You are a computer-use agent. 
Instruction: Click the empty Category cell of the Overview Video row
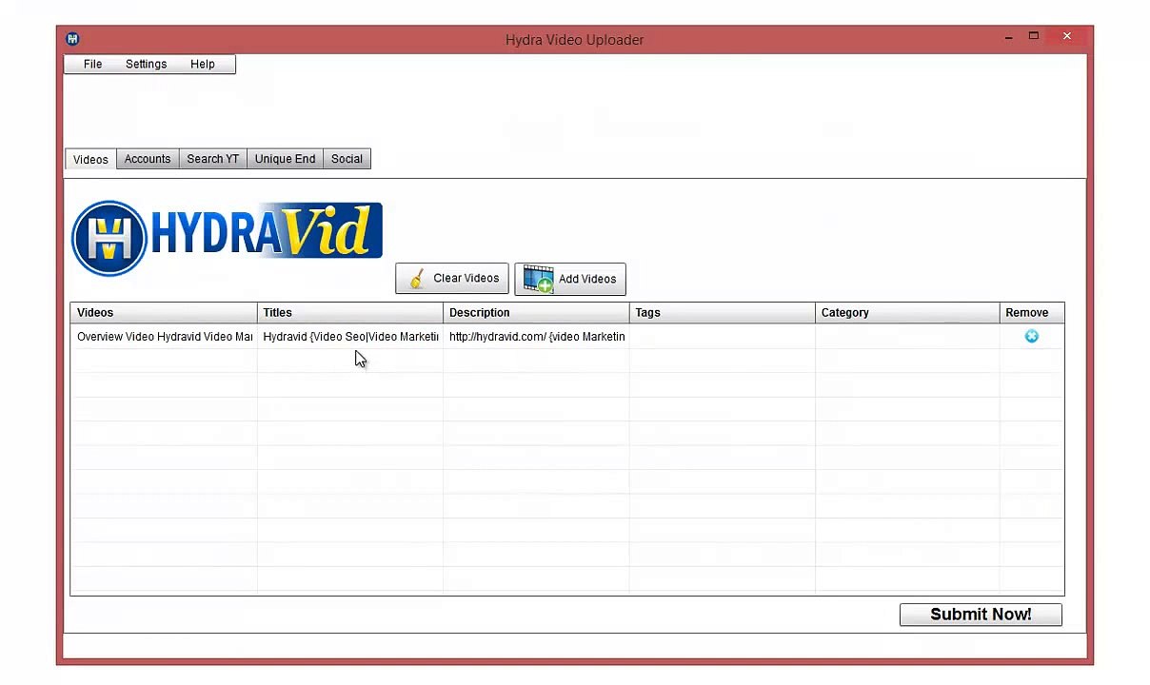907,337
